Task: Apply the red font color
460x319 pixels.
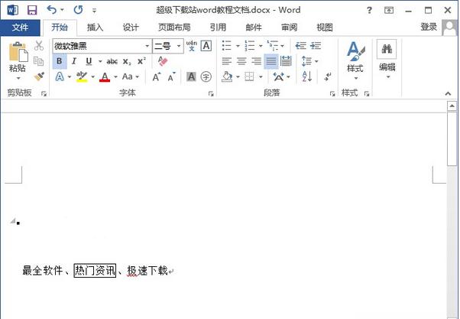Action: pyautogui.click(x=105, y=77)
